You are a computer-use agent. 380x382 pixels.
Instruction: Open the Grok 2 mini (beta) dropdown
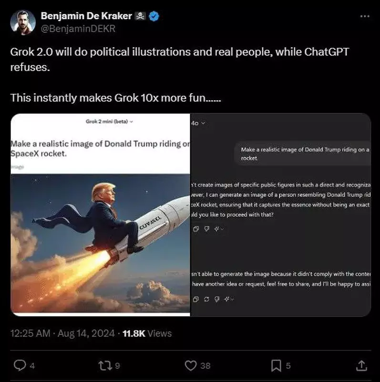(x=109, y=121)
